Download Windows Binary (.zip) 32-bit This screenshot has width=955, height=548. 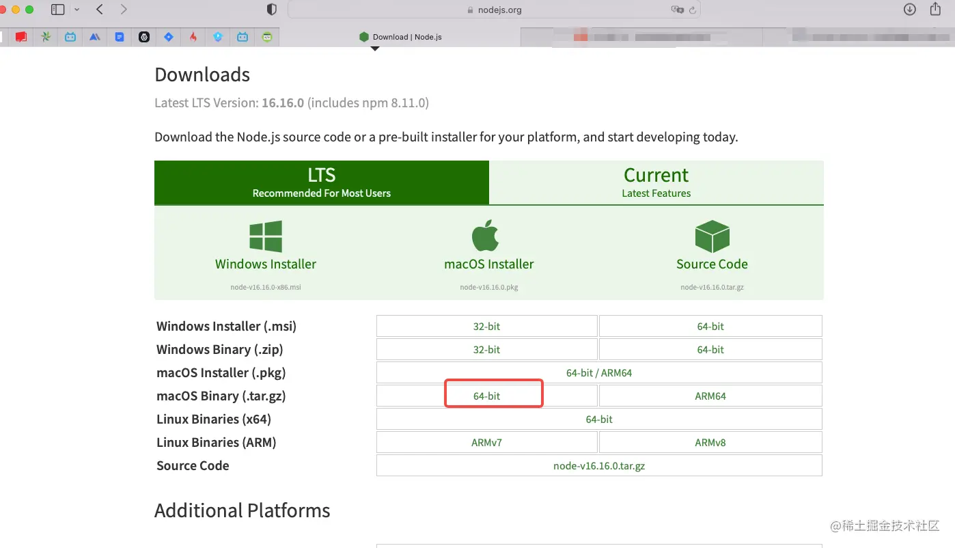(x=487, y=349)
